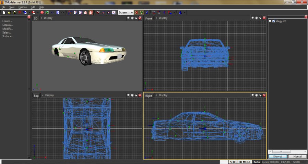Click the zoom magnifier icon in 3D viewport

(128, 18)
